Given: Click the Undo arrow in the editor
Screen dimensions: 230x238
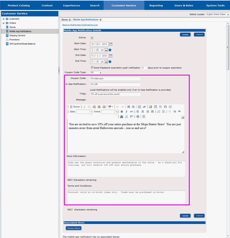Looking at the screenshot, I should [x=117, y=107].
